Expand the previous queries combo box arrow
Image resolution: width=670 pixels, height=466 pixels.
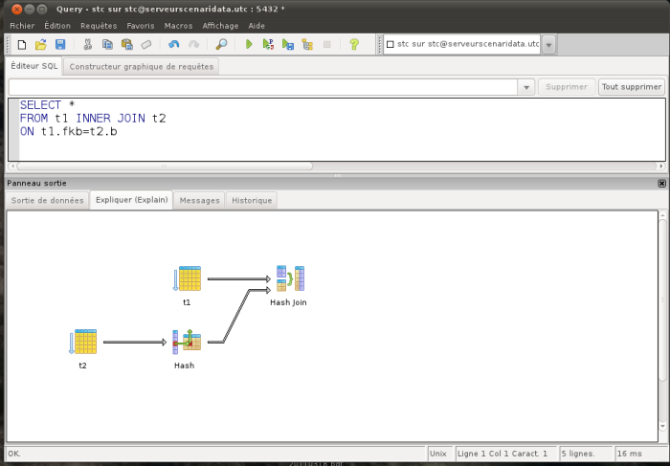click(526, 88)
